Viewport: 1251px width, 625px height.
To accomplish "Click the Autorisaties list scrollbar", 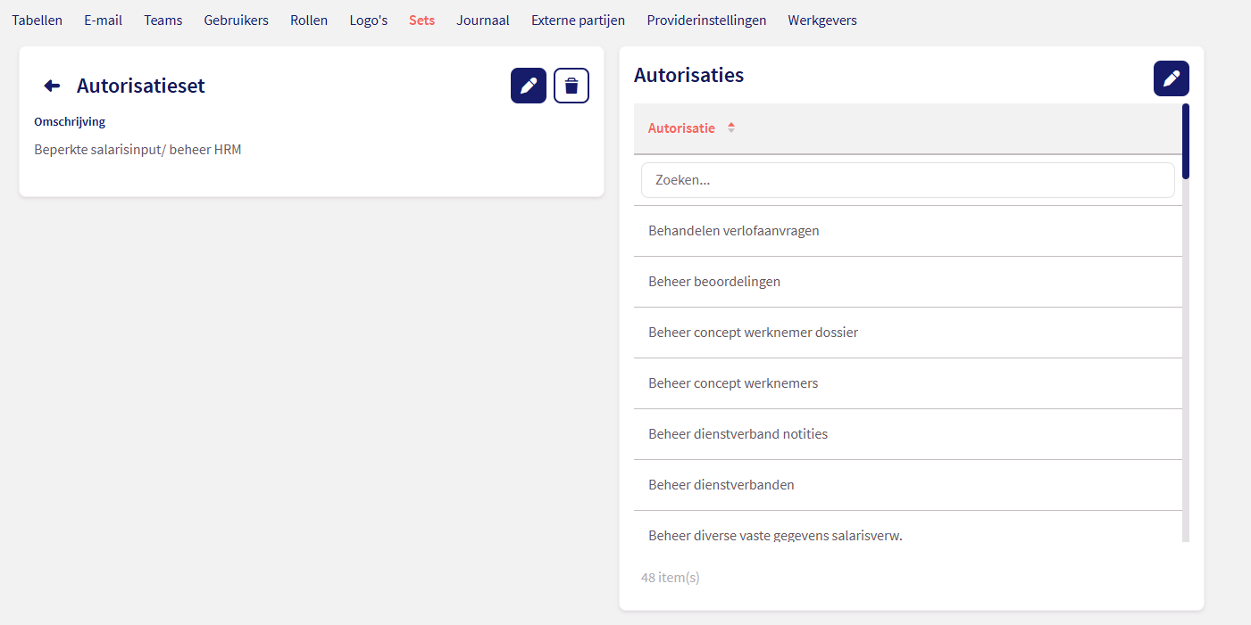I will point(1186,357).
